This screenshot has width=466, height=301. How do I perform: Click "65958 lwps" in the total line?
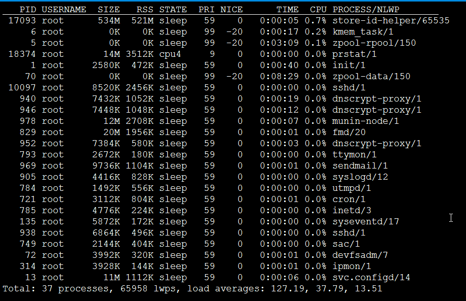pyautogui.click(x=148, y=289)
